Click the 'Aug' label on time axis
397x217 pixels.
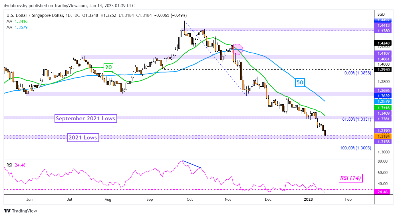coord(108,200)
